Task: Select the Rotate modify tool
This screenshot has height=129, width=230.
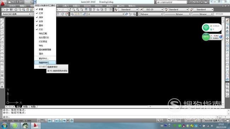Action: [x=227, y=42]
